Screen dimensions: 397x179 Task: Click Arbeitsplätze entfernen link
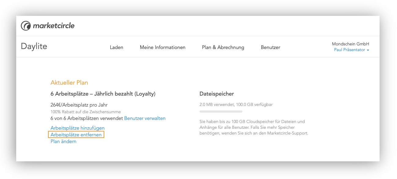pyautogui.click(x=76, y=135)
